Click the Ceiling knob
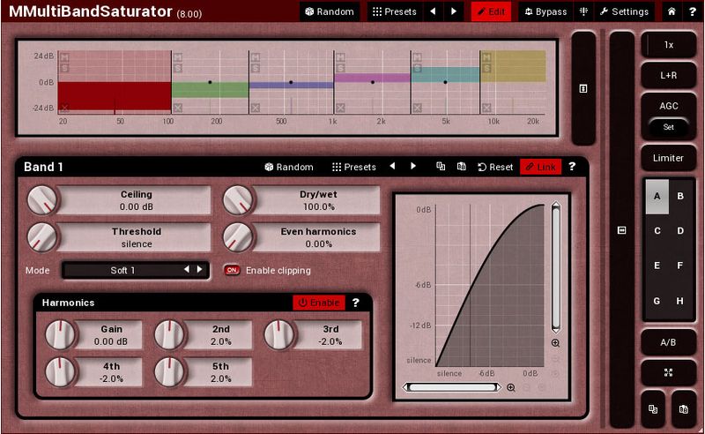Image resolution: width=705 pixels, height=434 pixels. [x=42, y=200]
